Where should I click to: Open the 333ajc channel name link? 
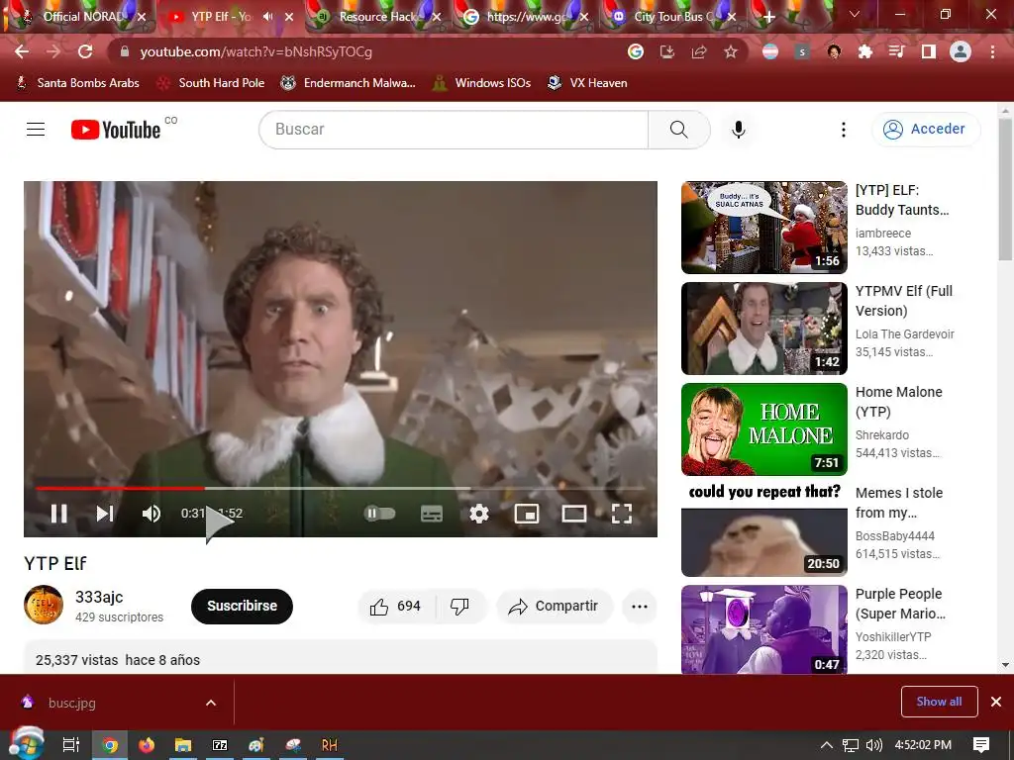pos(99,597)
